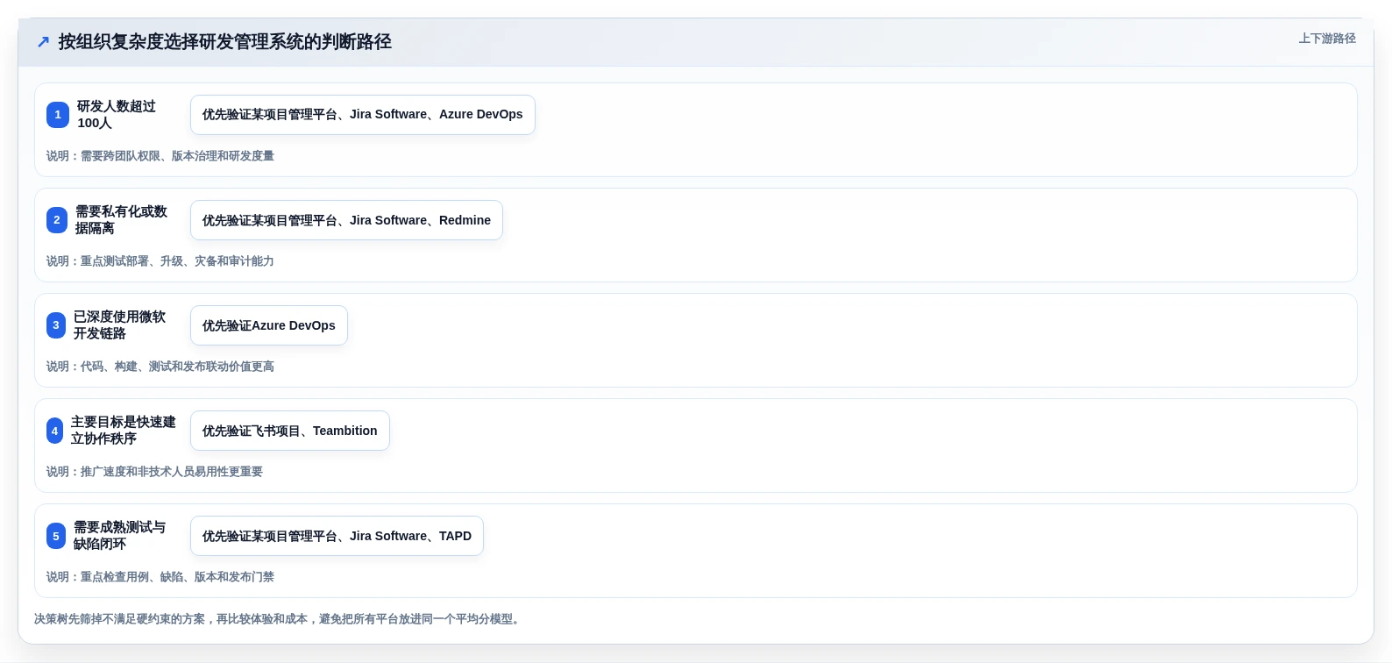Click the panel title 按组织复杂度选择研发管理系统的判断路径
The width and height of the screenshot is (1392, 663).
tap(224, 42)
